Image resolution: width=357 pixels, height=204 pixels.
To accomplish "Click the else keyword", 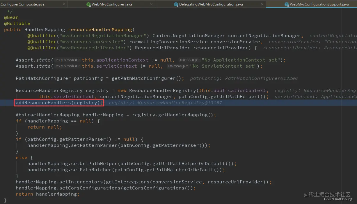I will click(22, 158).
